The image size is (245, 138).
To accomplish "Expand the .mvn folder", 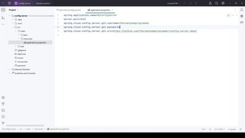I will (13, 23).
